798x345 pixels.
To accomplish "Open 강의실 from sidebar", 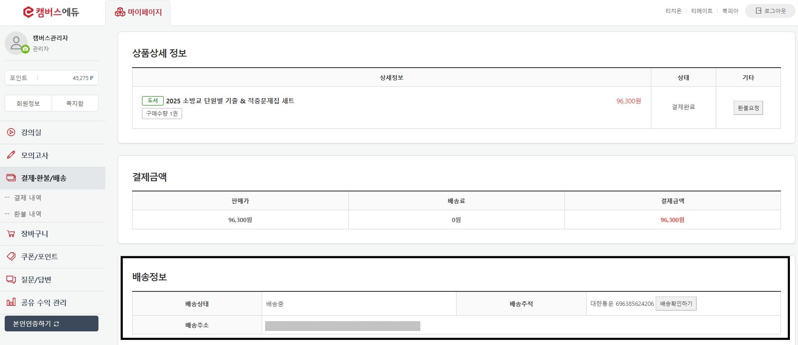I will [x=31, y=132].
